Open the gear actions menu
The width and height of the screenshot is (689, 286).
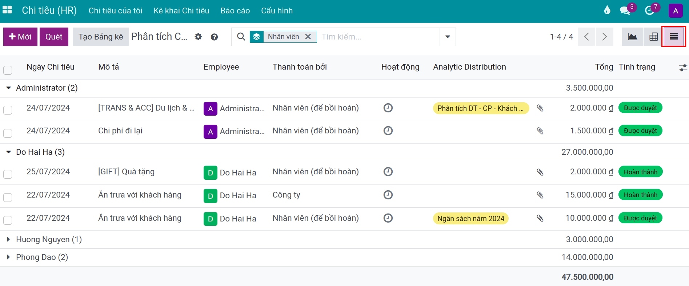click(198, 37)
